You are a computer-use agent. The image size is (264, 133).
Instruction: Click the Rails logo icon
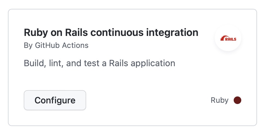tap(228, 39)
